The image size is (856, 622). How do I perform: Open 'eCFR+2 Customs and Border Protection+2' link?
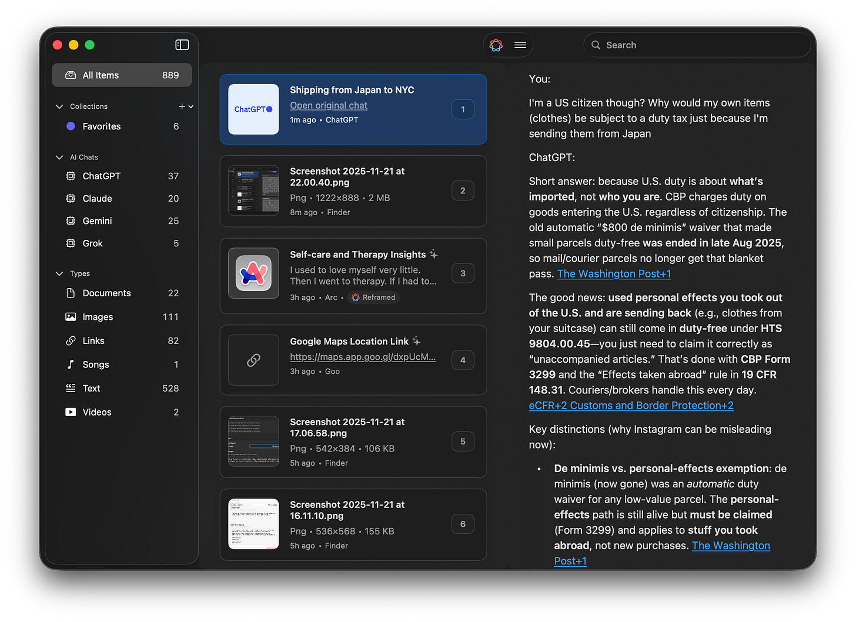631,405
